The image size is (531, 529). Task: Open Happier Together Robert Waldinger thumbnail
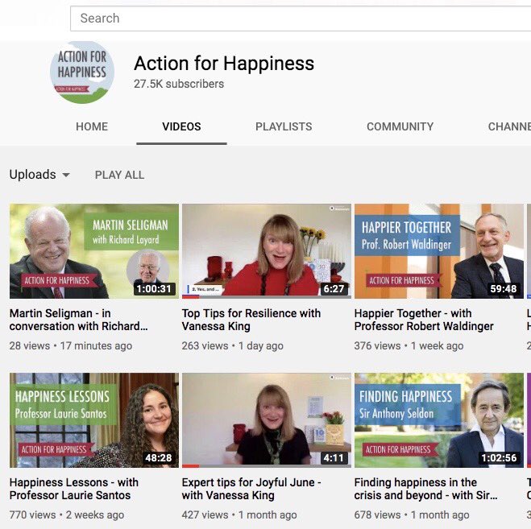click(x=439, y=251)
